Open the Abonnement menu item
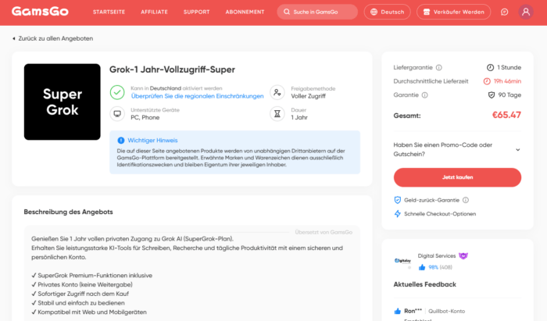547x321 pixels. [x=245, y=12]
